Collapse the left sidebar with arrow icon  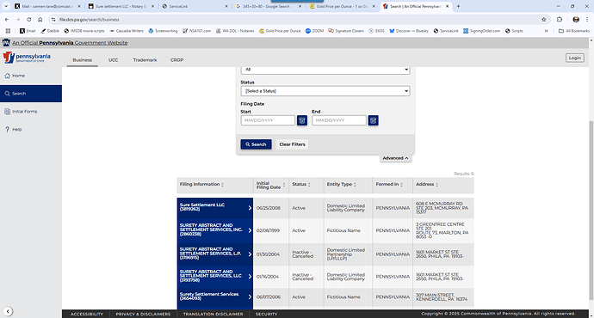(8, 312)
